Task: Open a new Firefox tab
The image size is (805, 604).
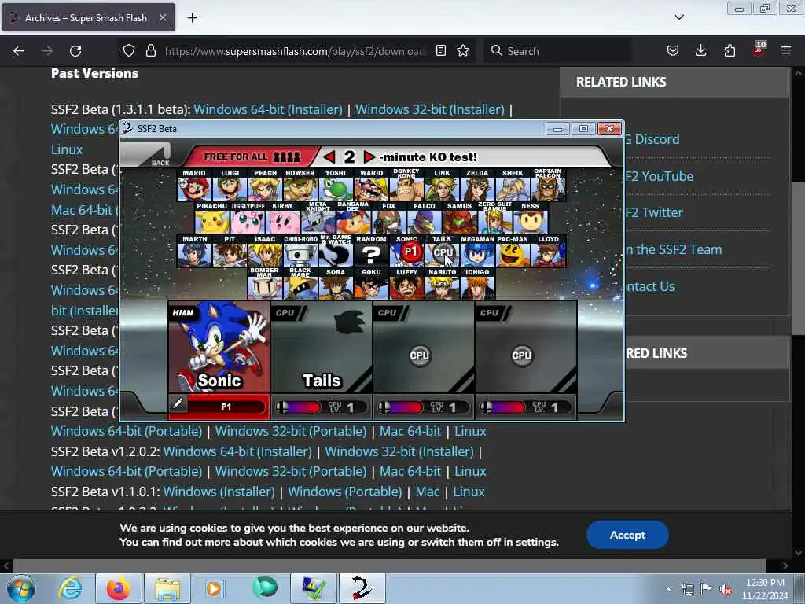Action: pos(192,18)
